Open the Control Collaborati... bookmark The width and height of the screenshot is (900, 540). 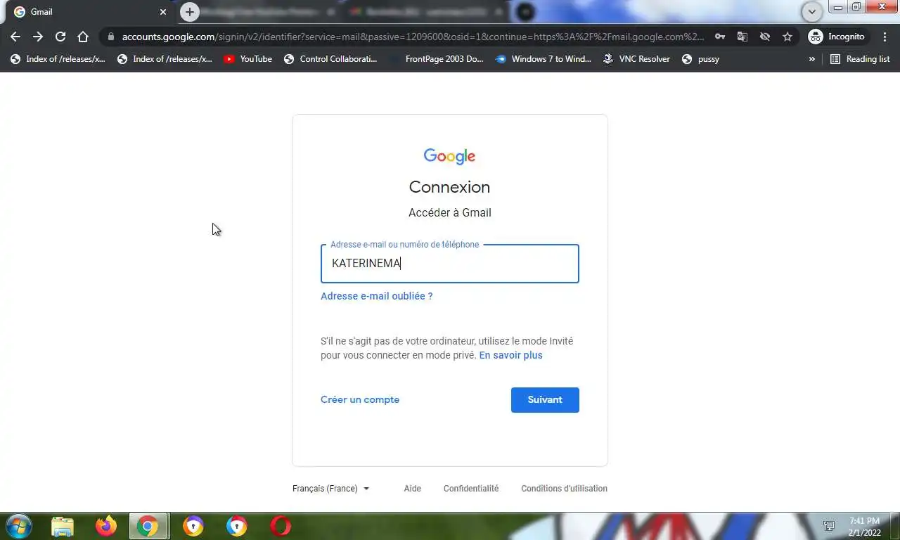click(330, 59)
